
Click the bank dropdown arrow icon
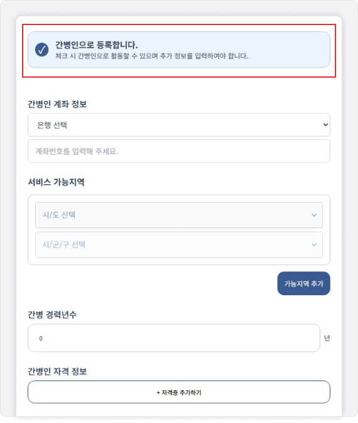point(325,125)
